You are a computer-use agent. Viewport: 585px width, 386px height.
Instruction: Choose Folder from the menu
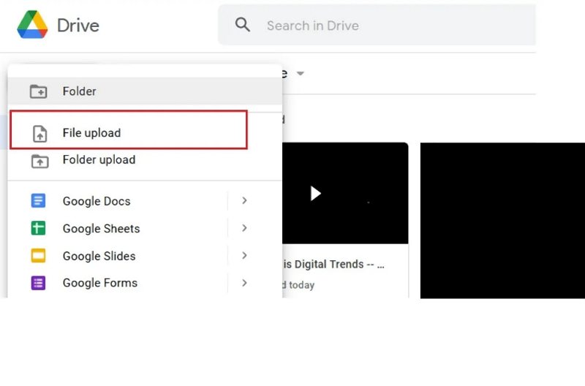145,91
